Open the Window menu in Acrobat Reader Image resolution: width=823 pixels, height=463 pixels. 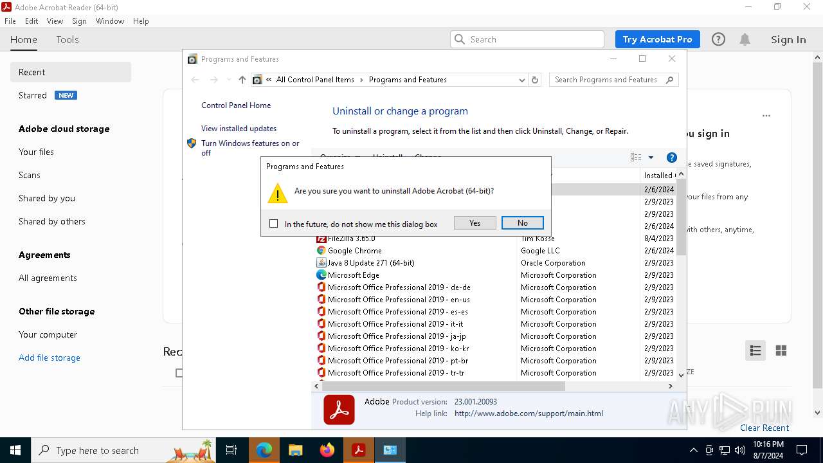point(110,21)
